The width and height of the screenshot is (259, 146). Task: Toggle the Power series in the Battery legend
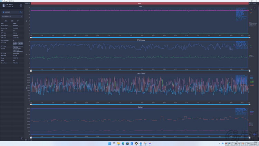251,123
